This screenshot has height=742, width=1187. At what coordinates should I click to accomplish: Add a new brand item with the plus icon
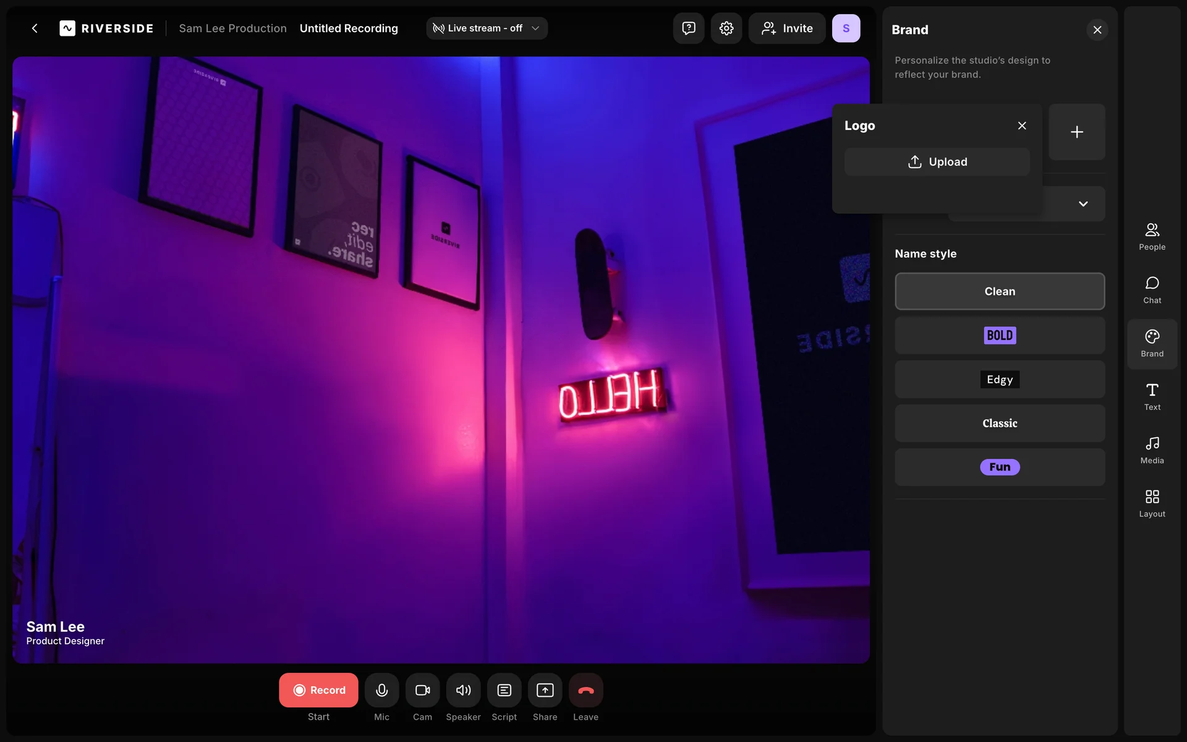[1076, 132]
